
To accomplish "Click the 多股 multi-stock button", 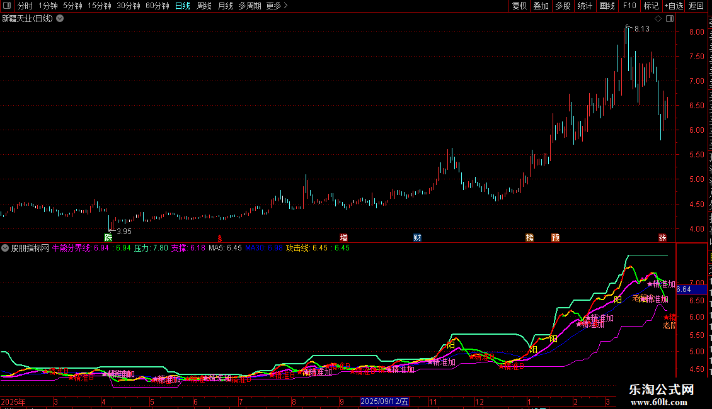I will (x=563, y=6).
